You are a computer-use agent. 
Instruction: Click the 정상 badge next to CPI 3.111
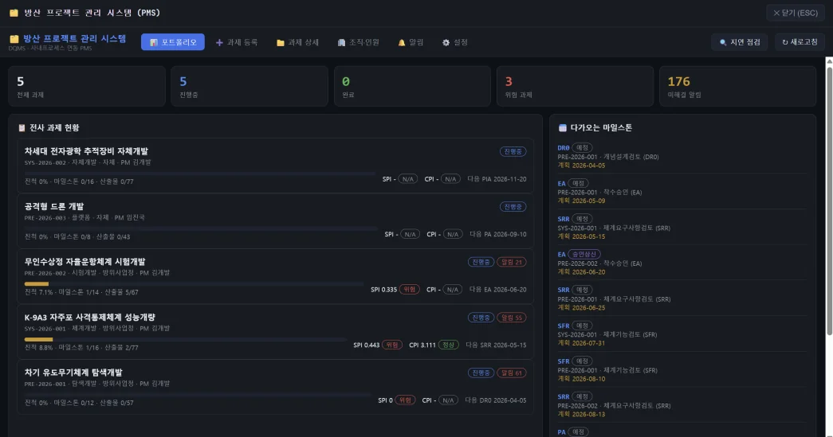click(448, 345)
